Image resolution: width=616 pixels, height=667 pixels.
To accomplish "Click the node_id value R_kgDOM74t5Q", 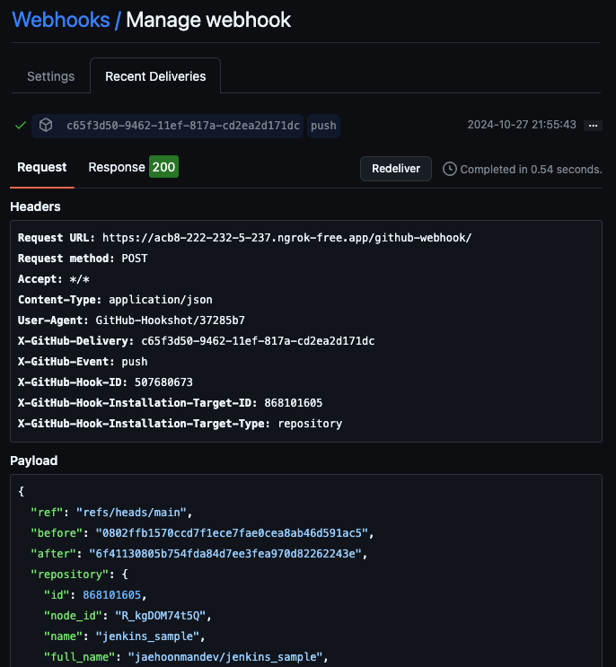I will [x=161, y=616].
